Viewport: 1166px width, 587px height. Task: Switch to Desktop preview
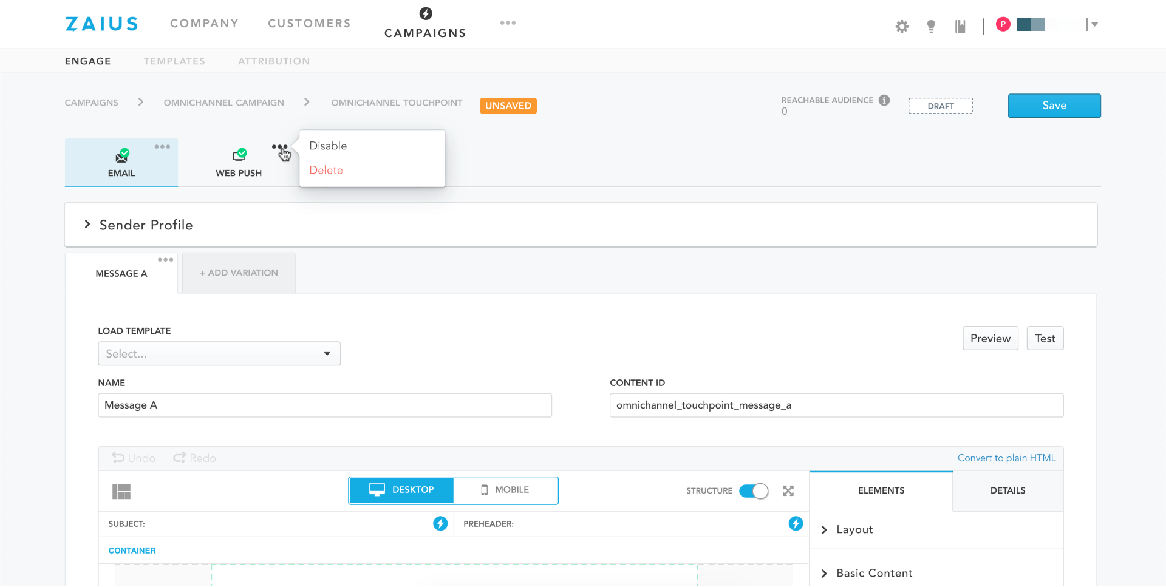tap(401, 490)
